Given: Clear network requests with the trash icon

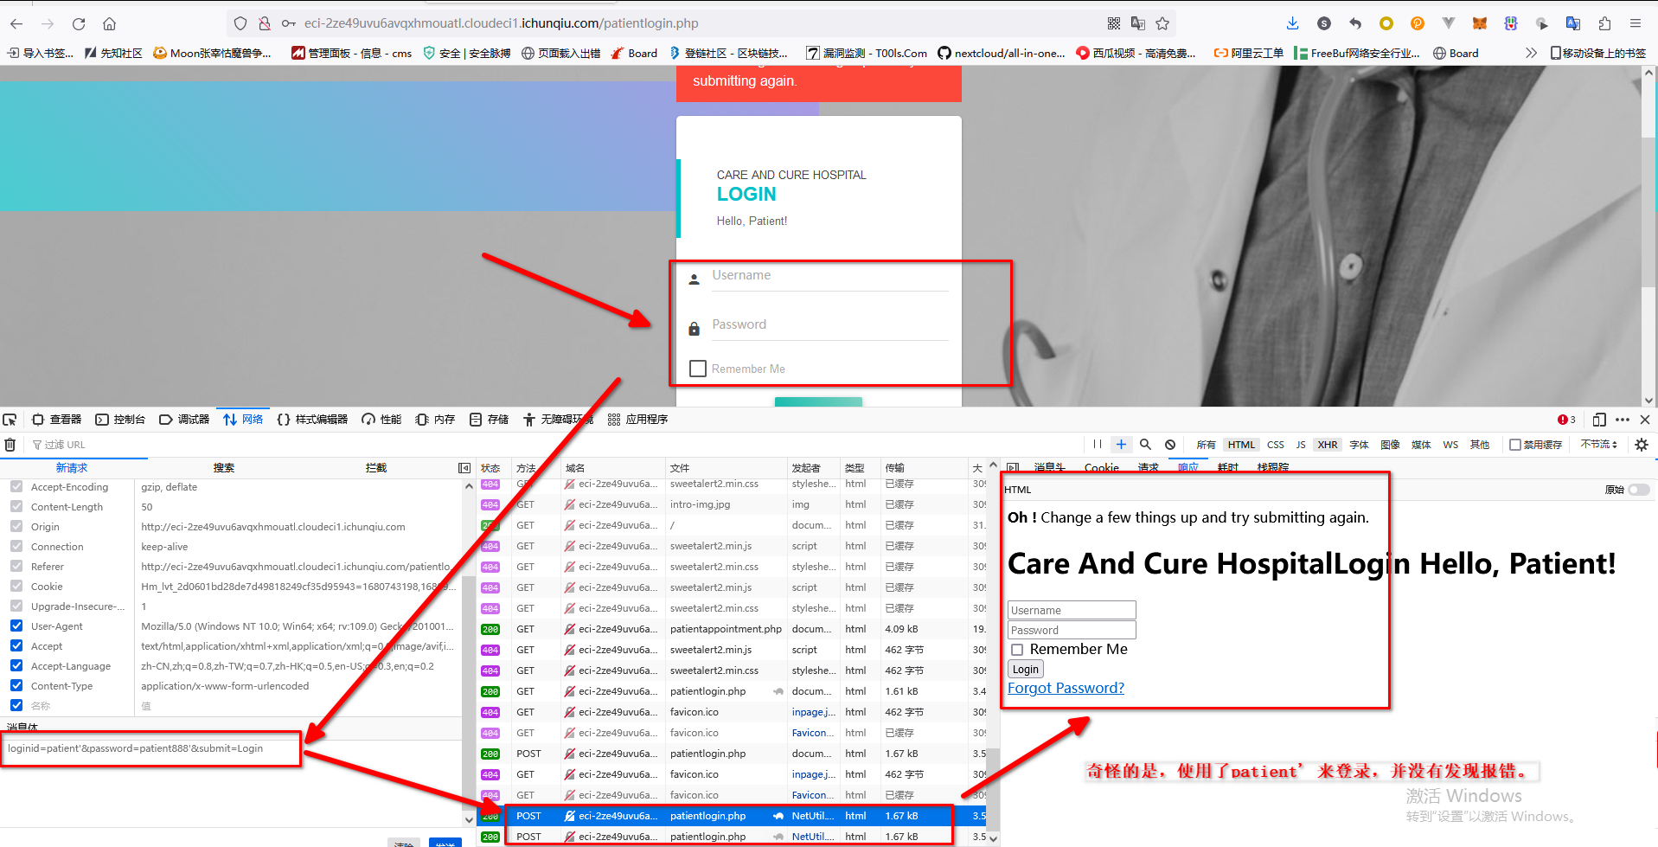Looking at the screenshot, I should [10, 445].
